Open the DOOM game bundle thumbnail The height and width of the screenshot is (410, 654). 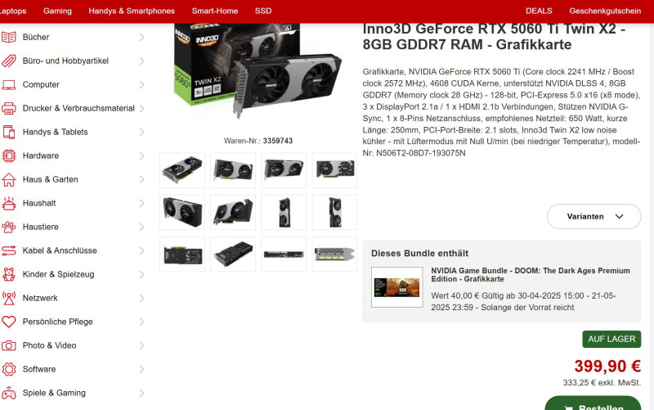tap(397, 287)
